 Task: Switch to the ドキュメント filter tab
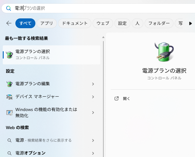pos(75,23)
